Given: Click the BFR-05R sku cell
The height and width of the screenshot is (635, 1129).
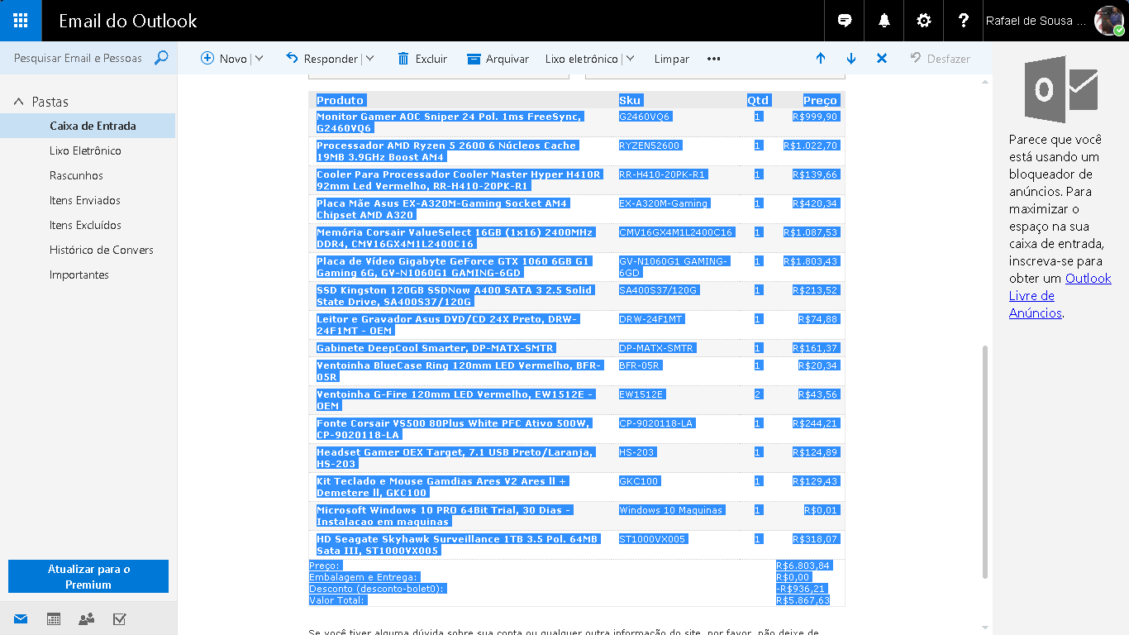Looking at the screenshot, I should point(640,365).
